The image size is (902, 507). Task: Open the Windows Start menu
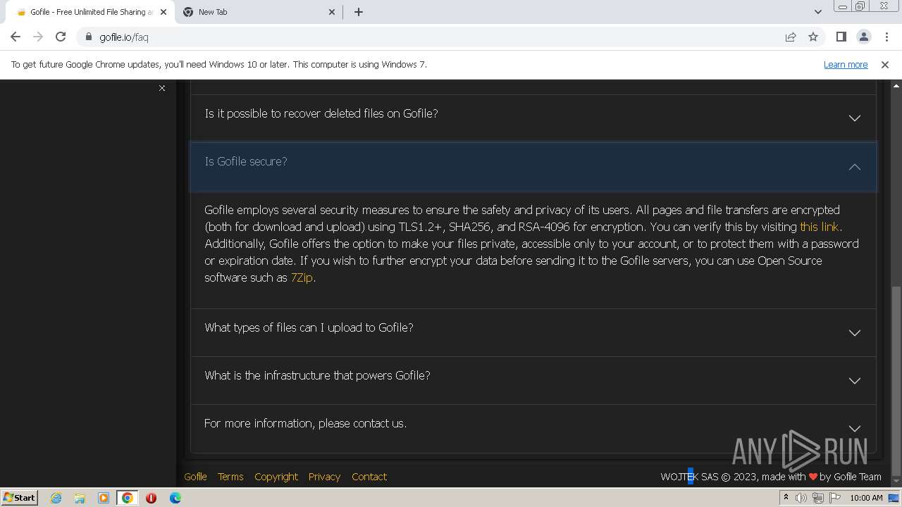(19, 497)
